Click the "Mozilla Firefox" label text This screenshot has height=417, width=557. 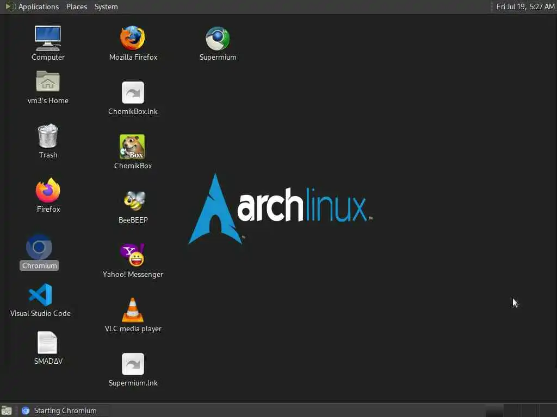coord(133,57)
